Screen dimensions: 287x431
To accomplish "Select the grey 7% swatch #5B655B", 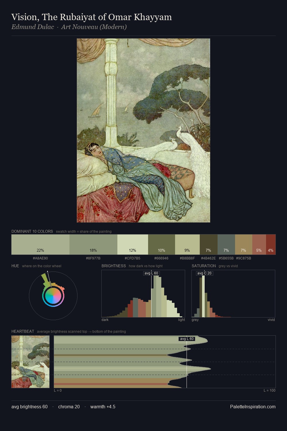I will (x=226, y=245).
